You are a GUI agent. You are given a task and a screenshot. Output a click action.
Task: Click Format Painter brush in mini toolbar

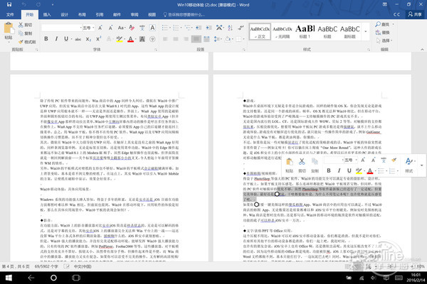394,160
